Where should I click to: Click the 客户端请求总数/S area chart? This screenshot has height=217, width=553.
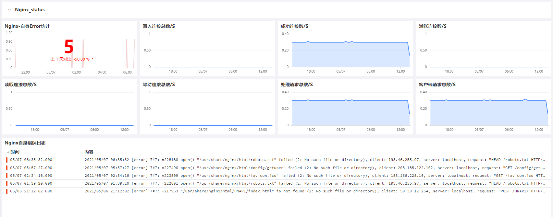coord(489,113)
